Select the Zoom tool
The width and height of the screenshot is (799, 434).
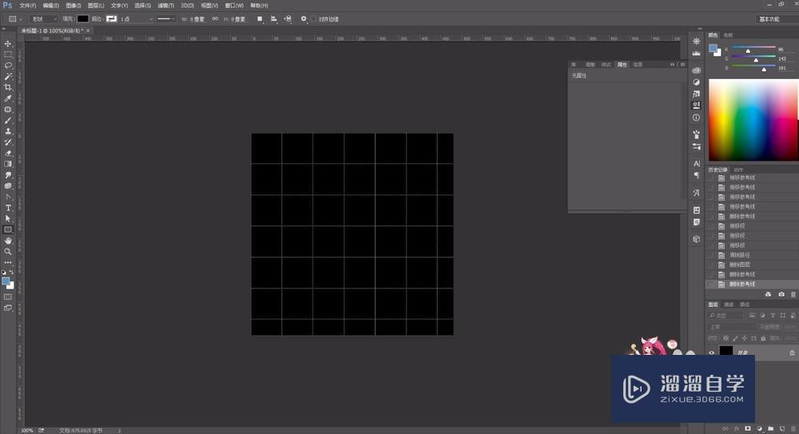8,251
